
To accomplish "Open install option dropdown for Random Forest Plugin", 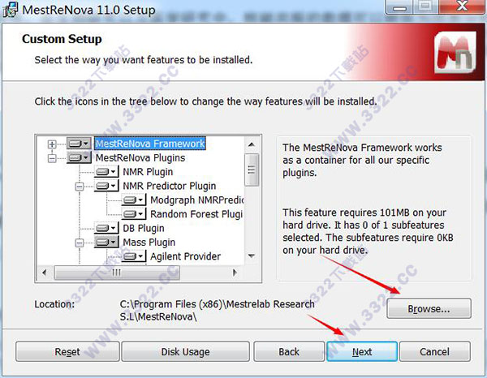I will click(134, 214).
